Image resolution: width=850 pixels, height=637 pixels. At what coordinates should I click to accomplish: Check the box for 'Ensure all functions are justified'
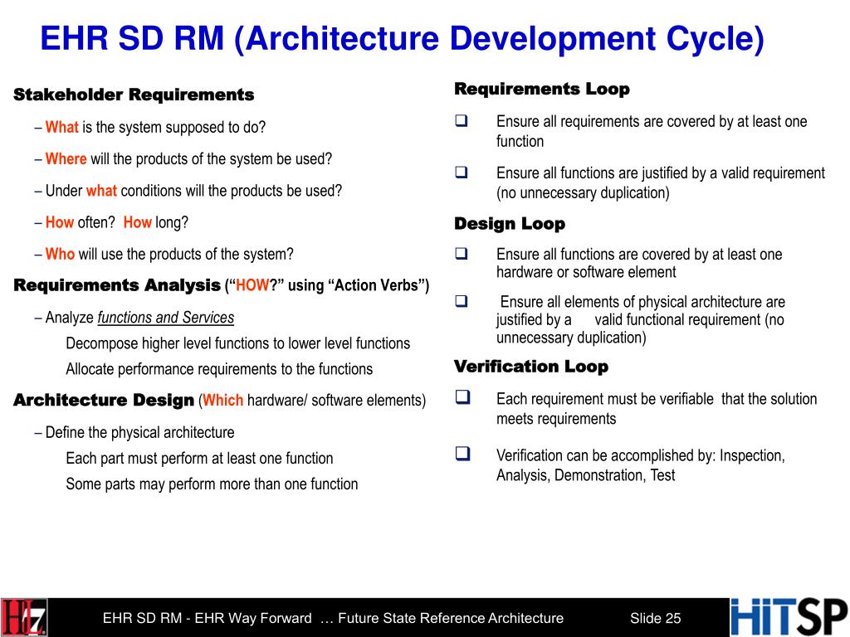coord(462,173)
